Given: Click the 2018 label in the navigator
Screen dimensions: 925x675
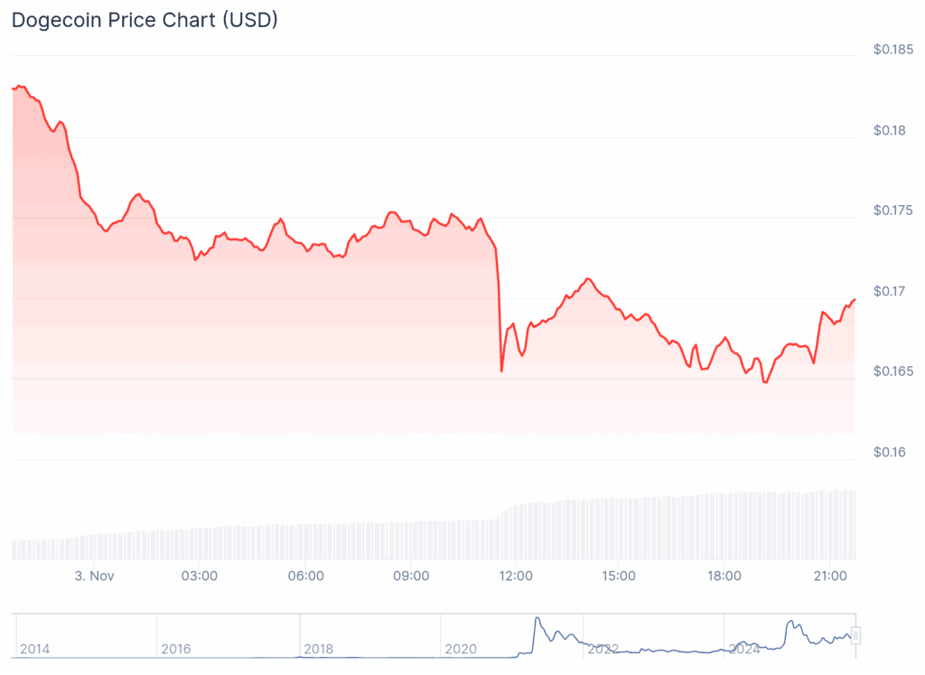Looking at the screenshot, I should (x=319, y=649).
